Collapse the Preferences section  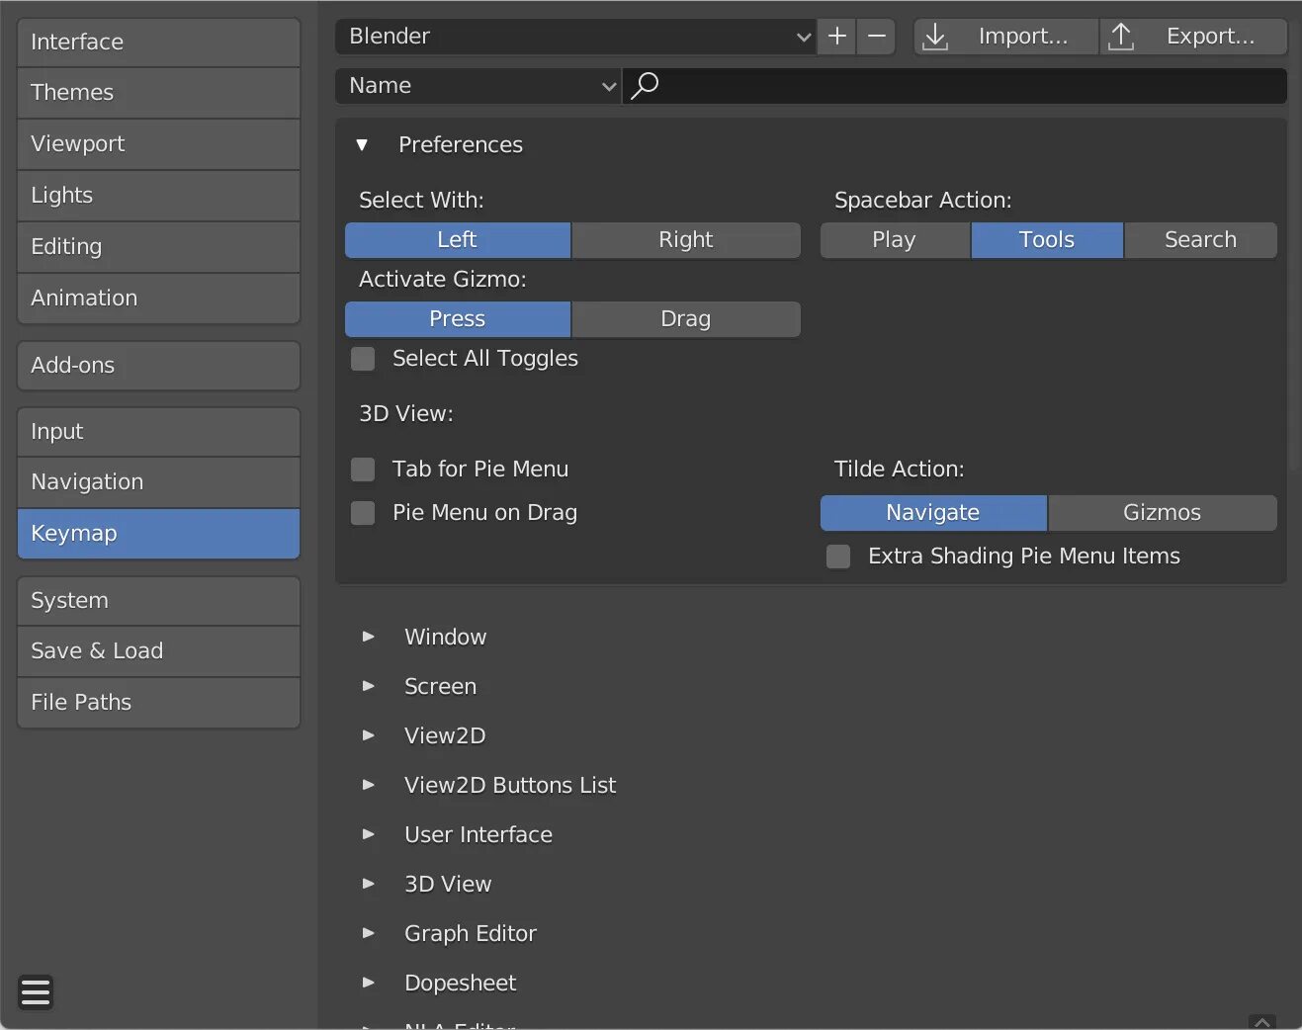363,145
